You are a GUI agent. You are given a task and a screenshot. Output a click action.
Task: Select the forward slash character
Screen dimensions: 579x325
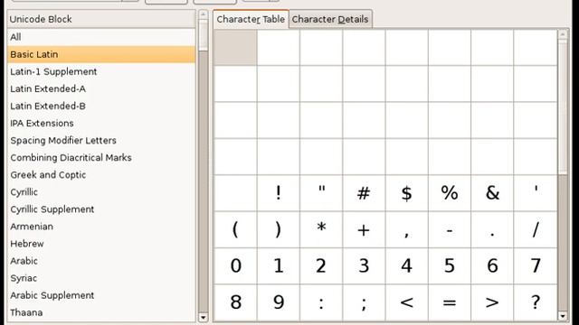pyautogui.click(x=535, y=229)
